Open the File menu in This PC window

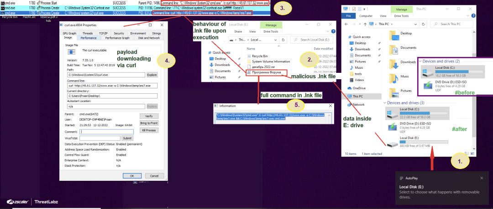[348, 15]
